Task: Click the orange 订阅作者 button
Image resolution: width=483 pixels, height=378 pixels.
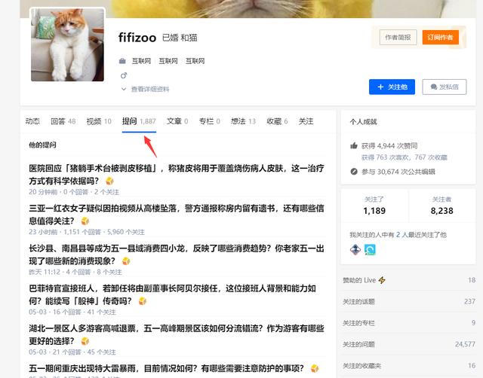Action: click(441, 38)
